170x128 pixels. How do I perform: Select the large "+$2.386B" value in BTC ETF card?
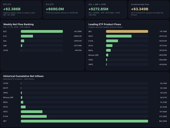[12, 9]
